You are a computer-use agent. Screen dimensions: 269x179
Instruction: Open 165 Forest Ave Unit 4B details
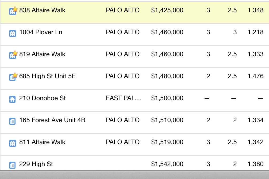pyautogui.click(x=52, y=120)
